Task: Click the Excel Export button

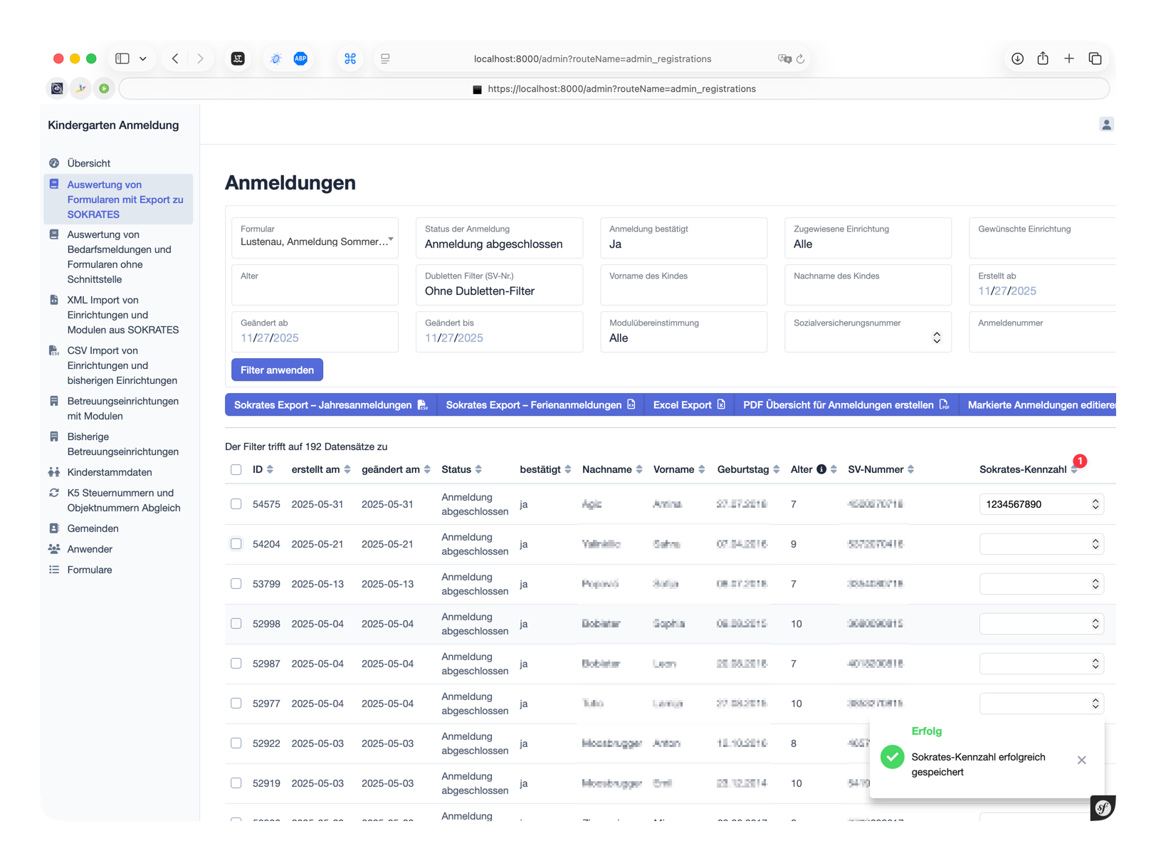Action: pyautogui.click(x=688, y=405)
